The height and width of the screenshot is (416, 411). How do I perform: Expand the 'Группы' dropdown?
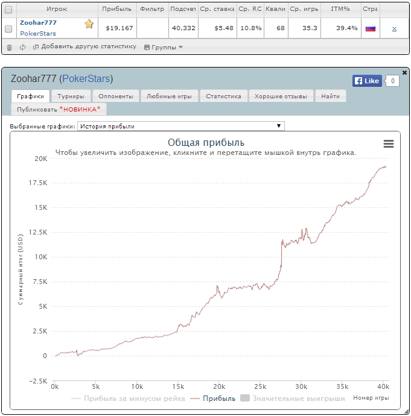164,47
